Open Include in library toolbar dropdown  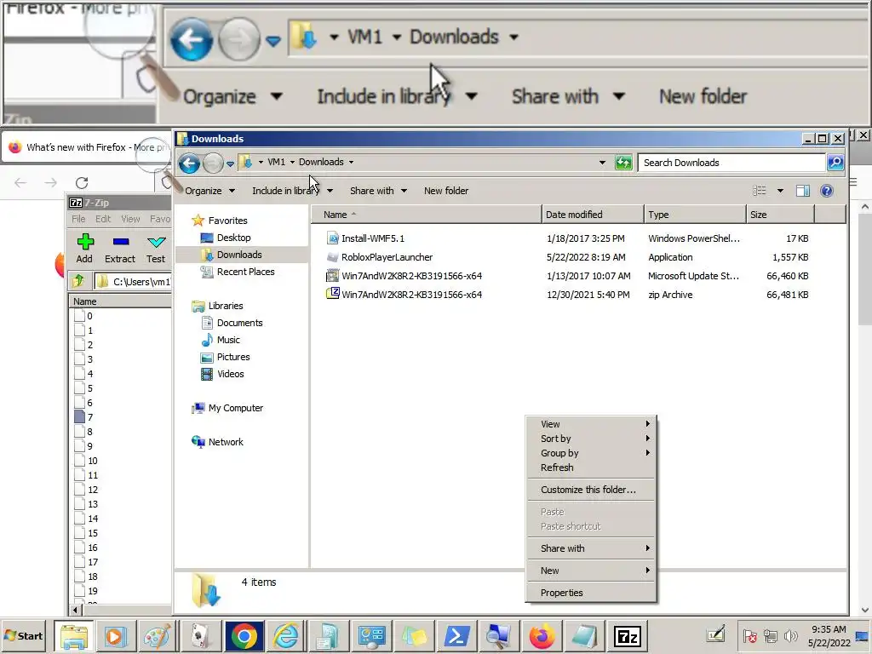pos(293,191)
